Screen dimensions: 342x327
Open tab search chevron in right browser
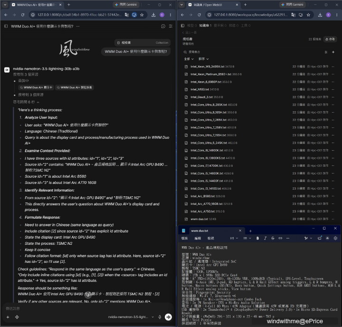pyautogui.click(x=181, y=5)
